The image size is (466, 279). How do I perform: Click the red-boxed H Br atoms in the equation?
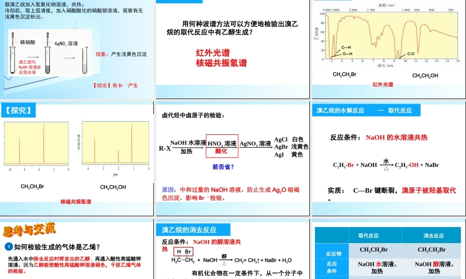click(183, 252)
